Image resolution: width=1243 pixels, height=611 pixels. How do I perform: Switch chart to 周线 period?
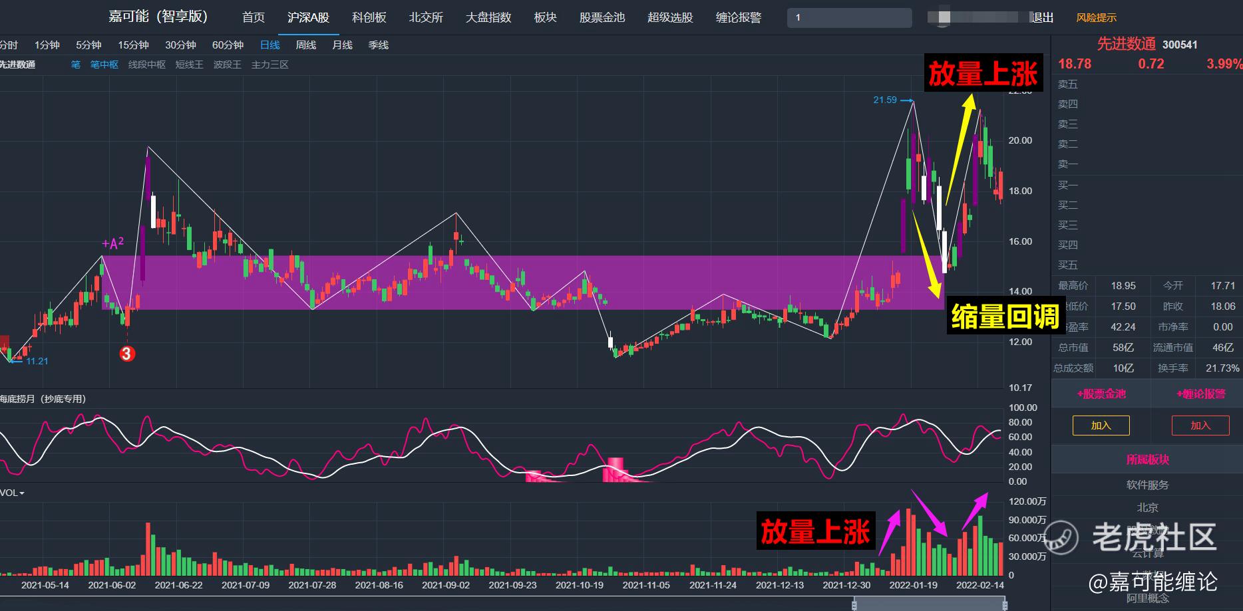tap(305, 45)
